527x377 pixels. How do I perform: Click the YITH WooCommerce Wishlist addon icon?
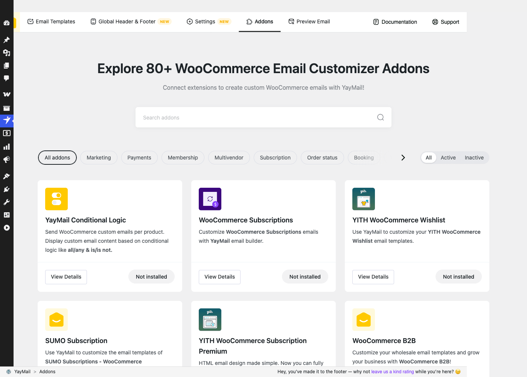click(364, 199)
